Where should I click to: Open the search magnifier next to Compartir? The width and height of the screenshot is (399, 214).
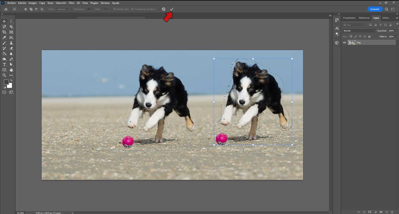pyautogui.click(x=387, y=9)
